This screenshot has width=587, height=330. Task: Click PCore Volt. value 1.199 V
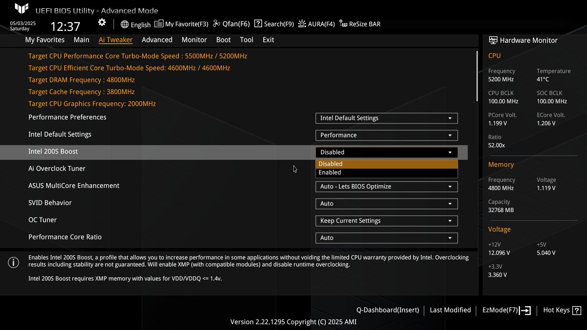tap(497, 123)
